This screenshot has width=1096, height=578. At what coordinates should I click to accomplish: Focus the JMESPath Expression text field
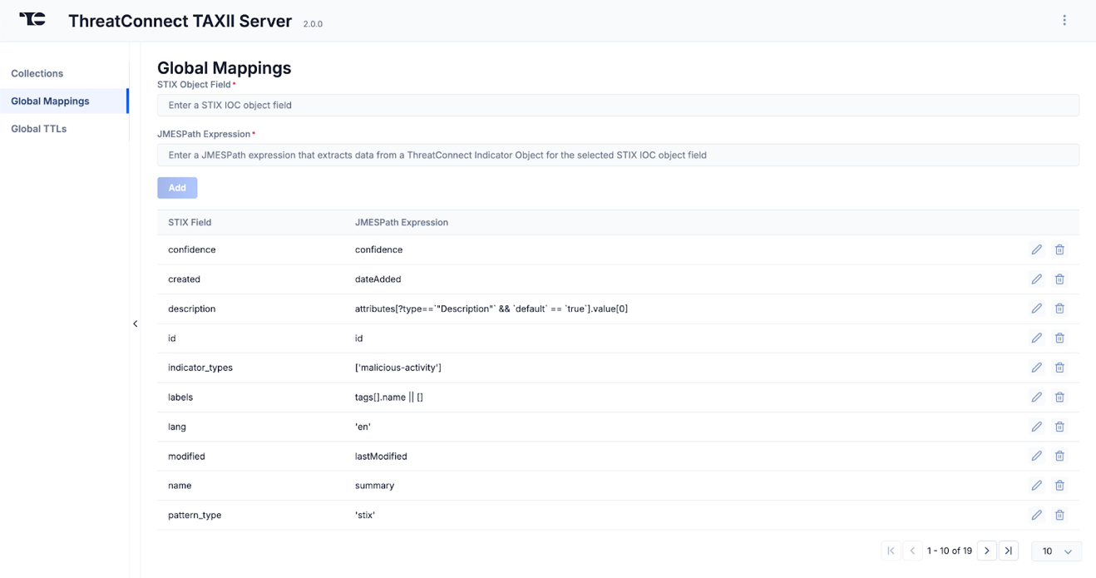tap(618, 155)
